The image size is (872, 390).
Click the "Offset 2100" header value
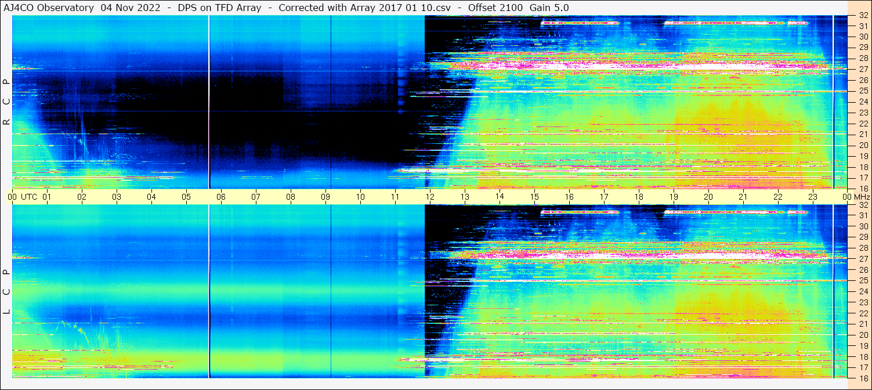pyautogui.click(x=495, y=8)
